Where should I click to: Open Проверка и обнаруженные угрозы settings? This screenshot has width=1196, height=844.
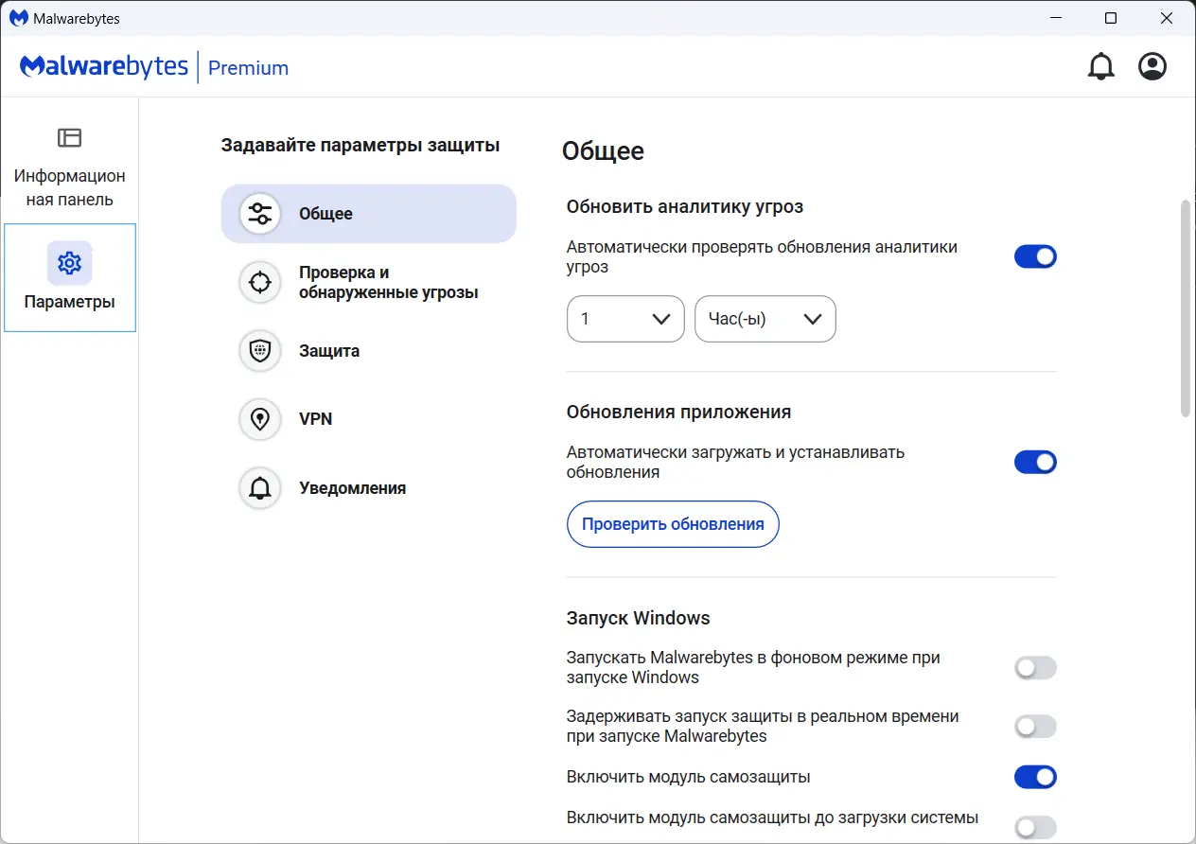pos(259,282)
